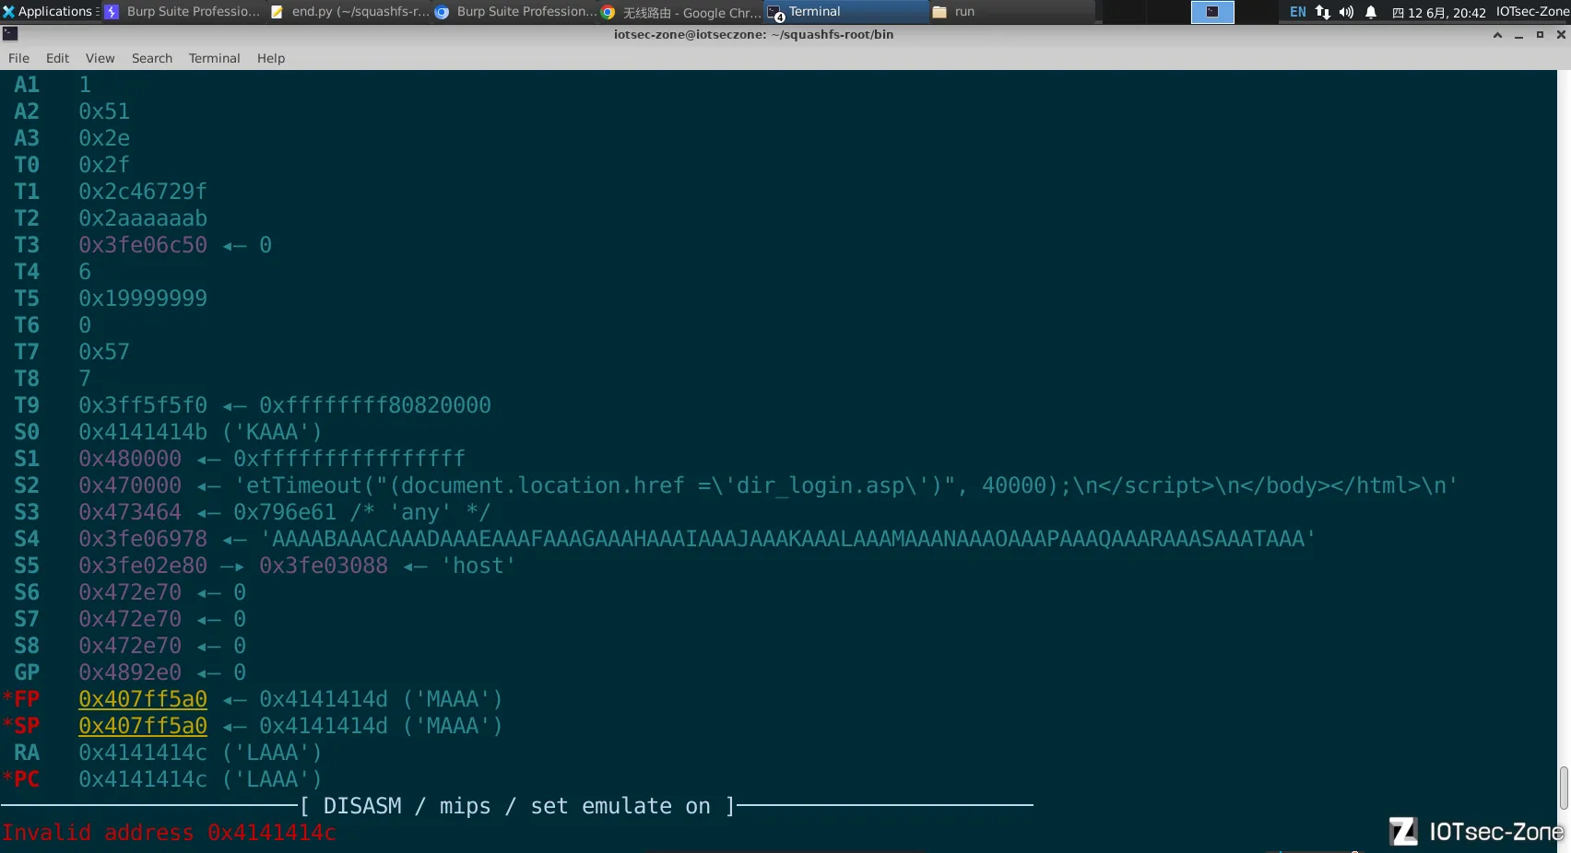Click the underlined SP value 0x407ff5a0
1571x853 pixels.
pyautogui.click(x=143, y=726)
